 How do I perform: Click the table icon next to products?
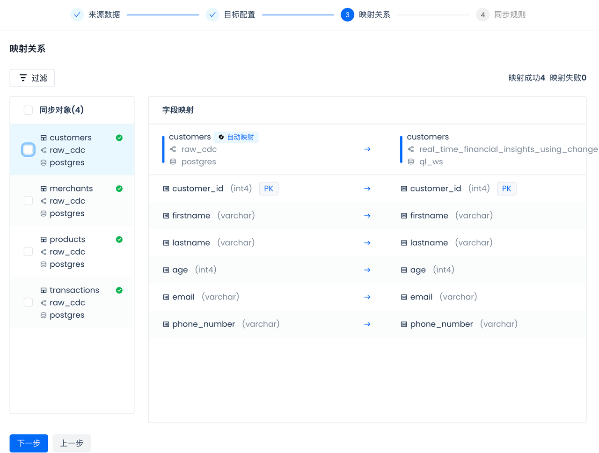[x=44, y=240]
